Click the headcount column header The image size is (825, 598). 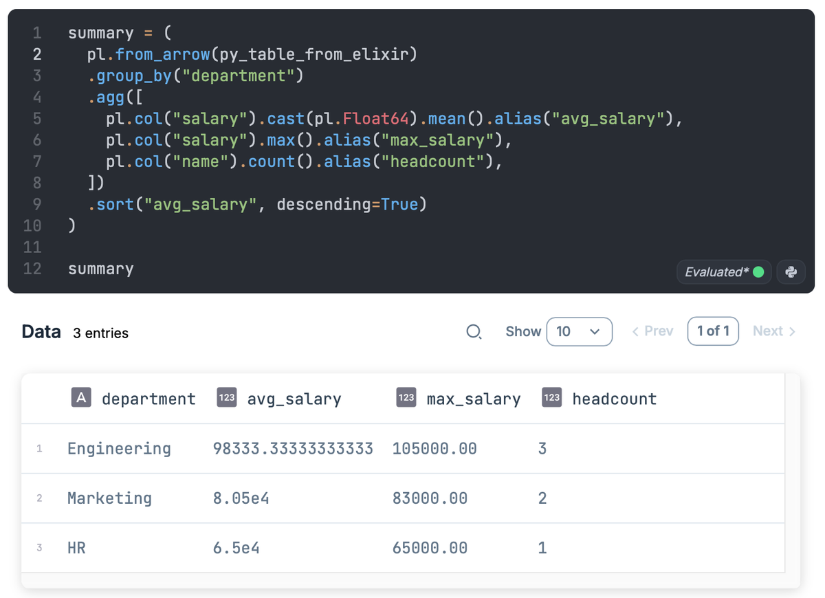615,399
